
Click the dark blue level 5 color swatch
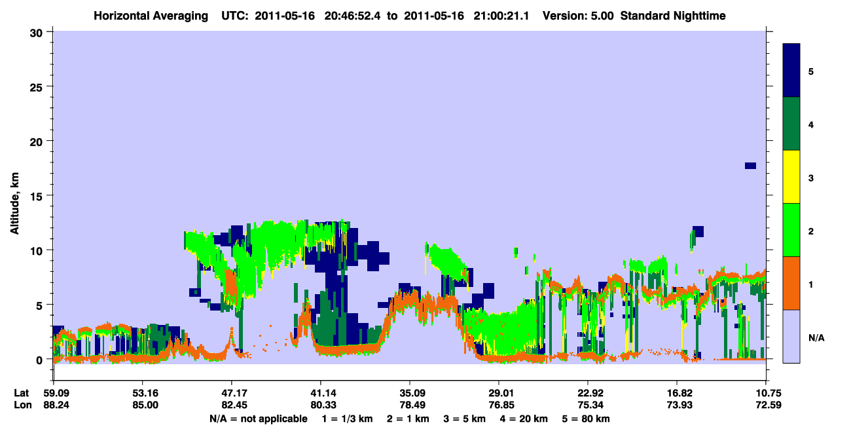pyautogui.click(x=791, y=71)
